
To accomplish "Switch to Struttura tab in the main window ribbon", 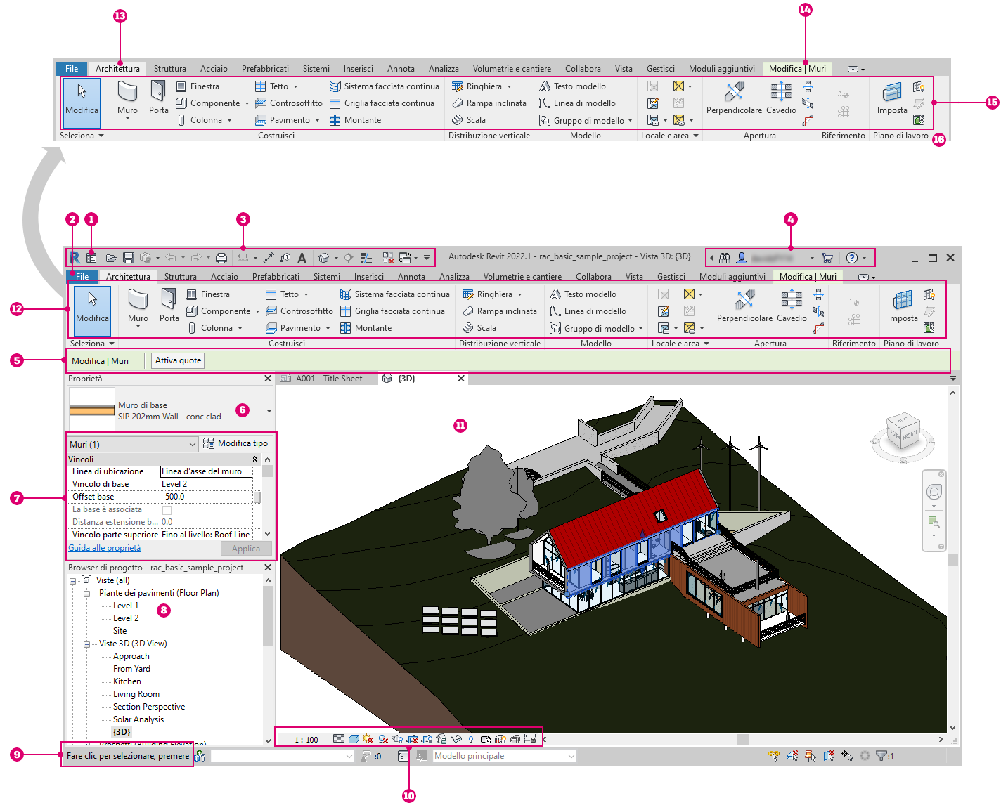I will (181, 277).
